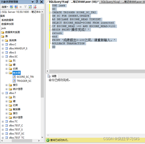Select the 触发器 folder under dbo.T
Image resolution: width=145 pixels, height=144 pixels.
[17, 109]
